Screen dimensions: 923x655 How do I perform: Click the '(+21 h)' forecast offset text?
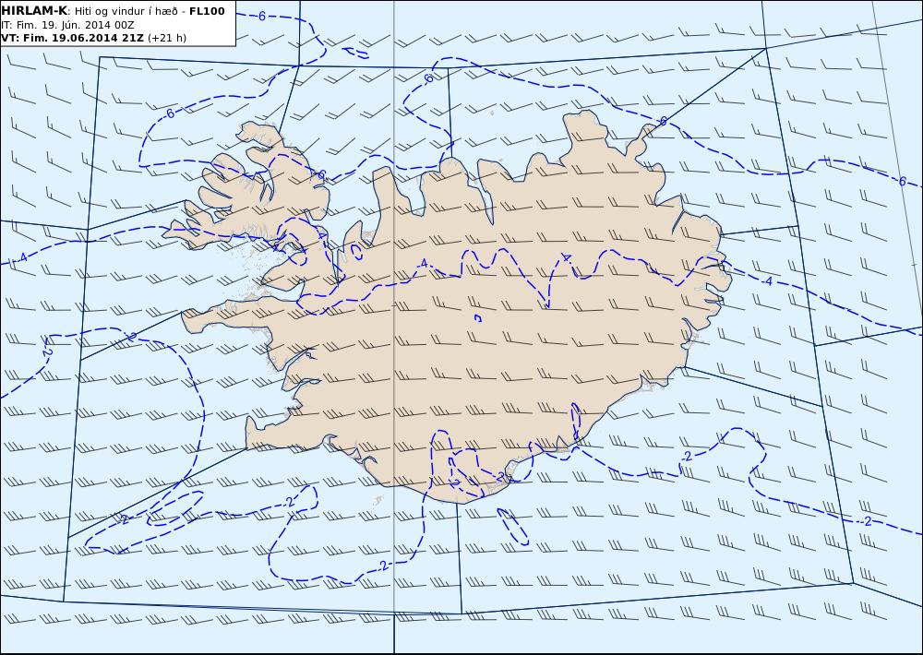(167, 38)
